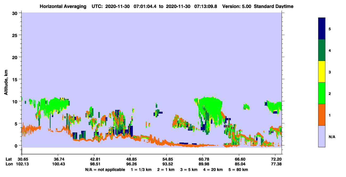Click the yellow level 3 color swatch

pos(322,72)
